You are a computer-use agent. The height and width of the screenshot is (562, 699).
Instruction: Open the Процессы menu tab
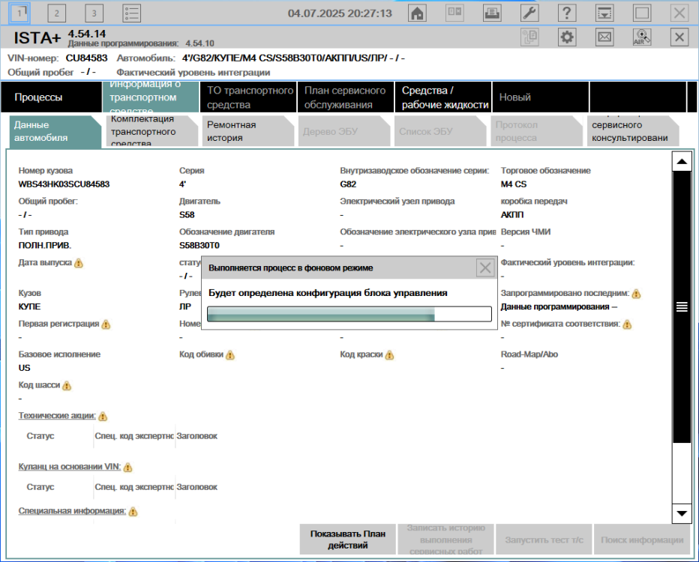pos(38,97)
